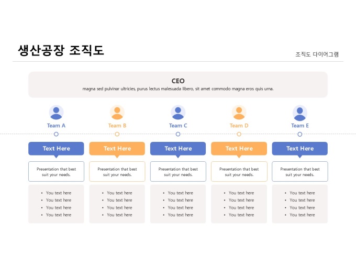
Task: Select the orange circle marker under Team B
Action: click(x=117, y=134)
